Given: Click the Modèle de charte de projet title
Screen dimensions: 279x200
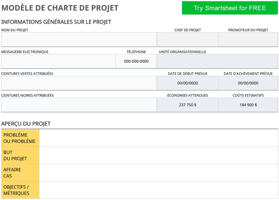Looking at the screenshot, I should pyautogui.click(x=60, y=8).
